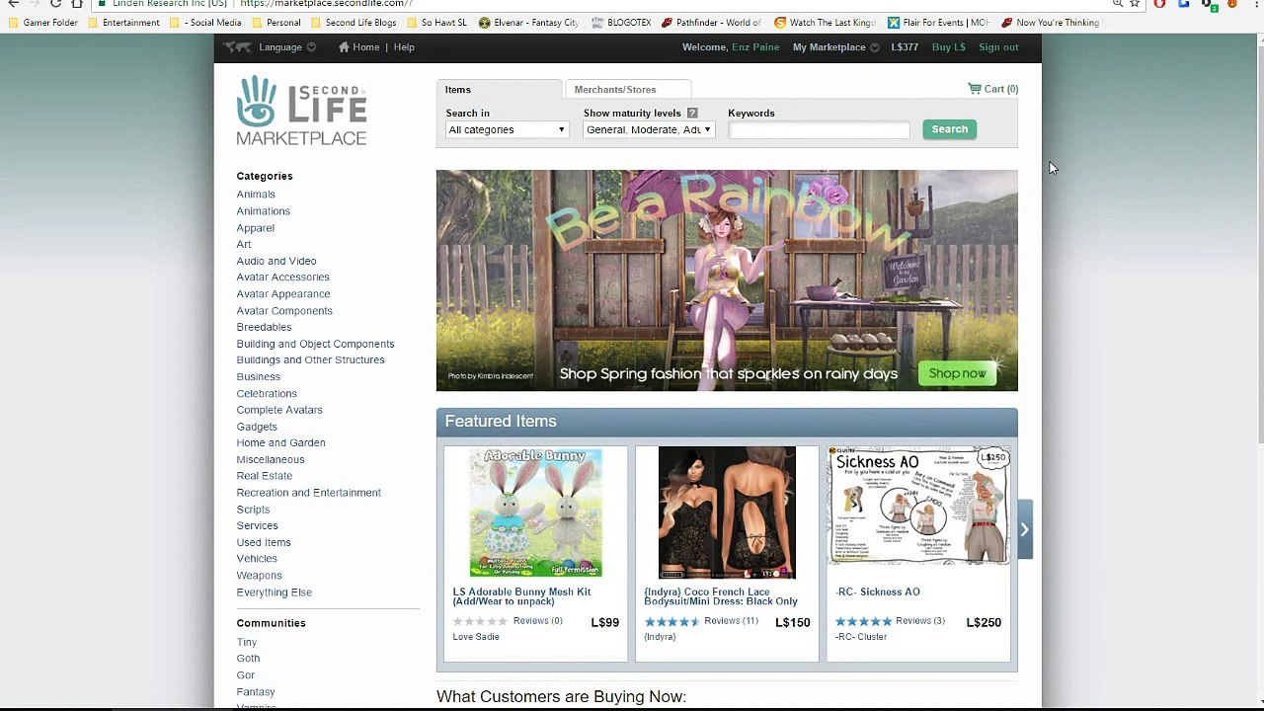Click the green Search button

[950, 129]
